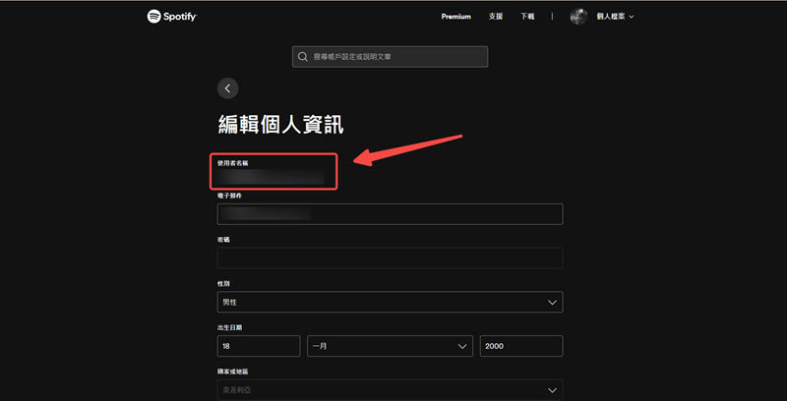Go back using the round arrow button
The width and height of the screenshot is (787, 401).
[x=228, y=88]
